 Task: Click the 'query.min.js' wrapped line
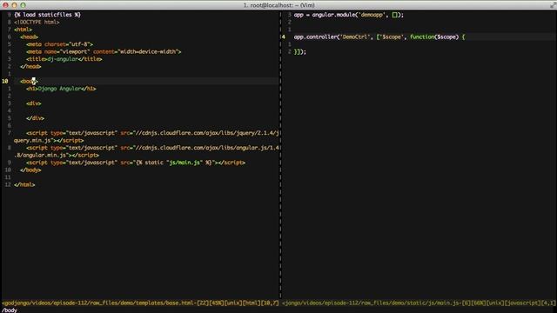click(49, 141)
